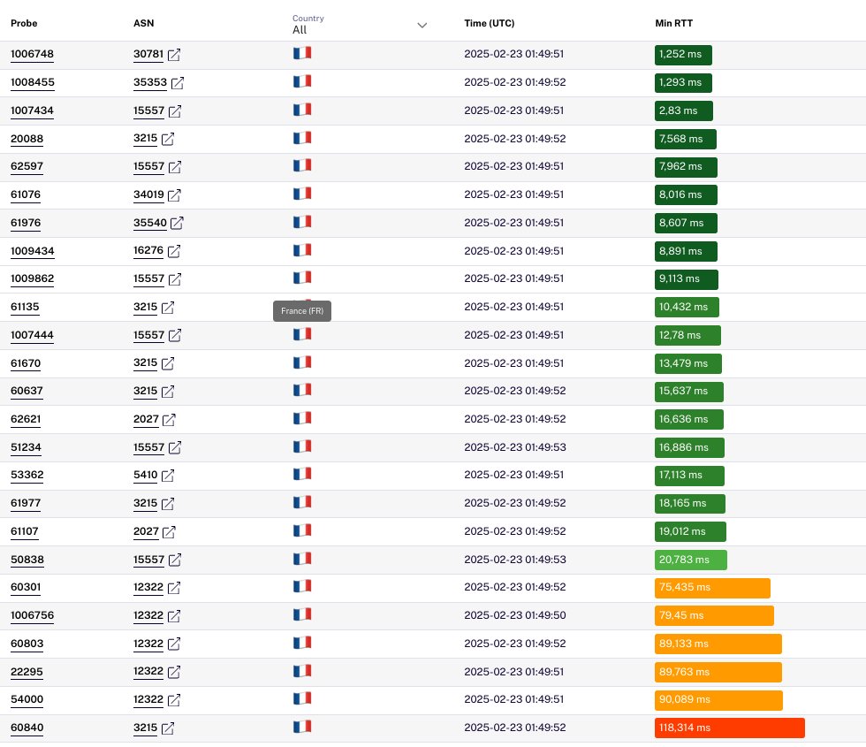Open probe 53362 link

pos(27,475)
